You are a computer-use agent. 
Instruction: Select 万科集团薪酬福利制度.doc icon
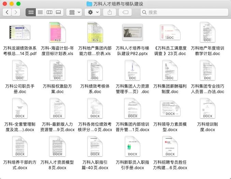[170, 70]
